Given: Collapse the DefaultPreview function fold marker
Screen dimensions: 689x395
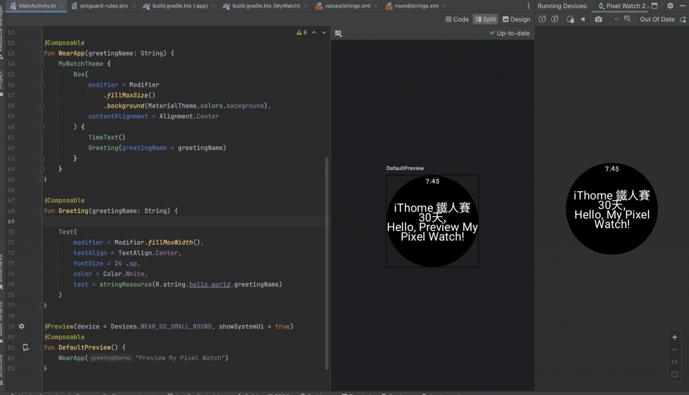Looking at the screenshot, I should coord(42,347).
